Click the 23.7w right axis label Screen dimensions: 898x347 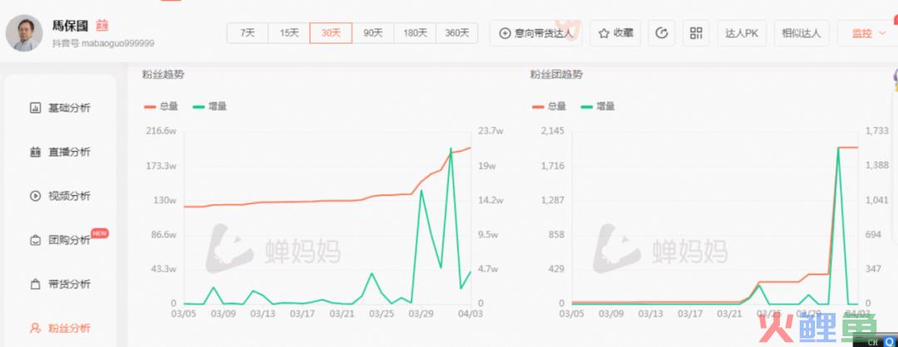(491, 131)
